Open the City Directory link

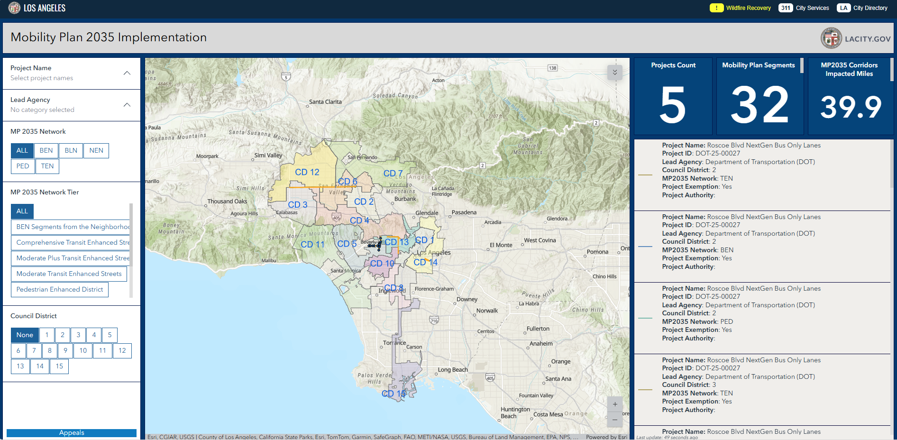point(870,8)
